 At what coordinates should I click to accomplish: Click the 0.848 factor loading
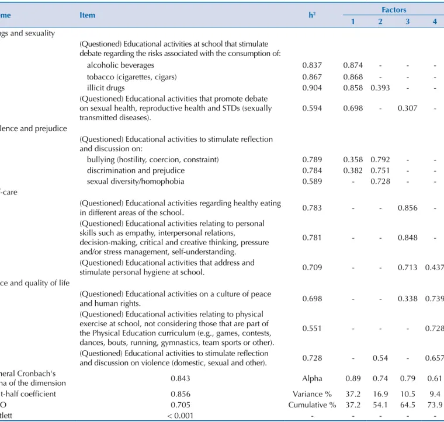click(407, 238)
